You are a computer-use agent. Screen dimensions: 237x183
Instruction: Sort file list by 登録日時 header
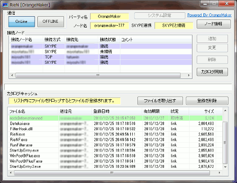(117, 111)
